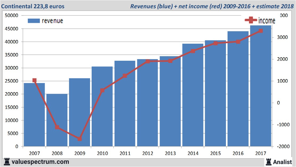Click the 2008 income data point

57,127
